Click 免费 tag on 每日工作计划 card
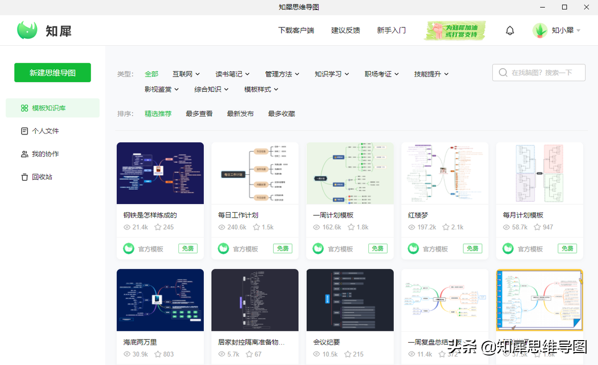This screenshot has height=365, width=598. click(x=283, y=248)
